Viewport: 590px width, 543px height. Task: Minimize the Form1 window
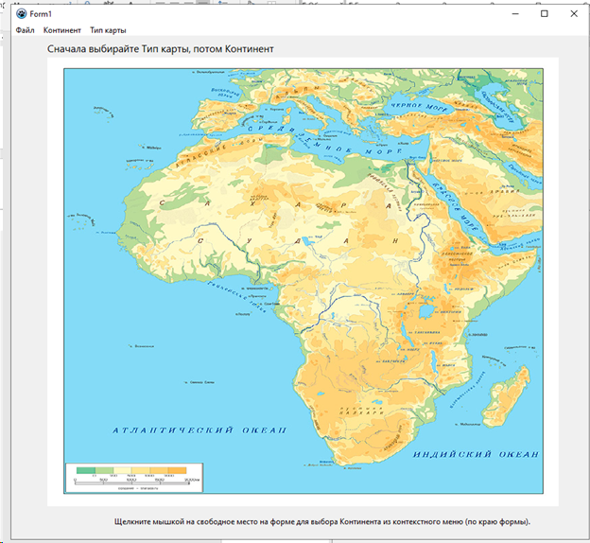click(x=515, y=14)
